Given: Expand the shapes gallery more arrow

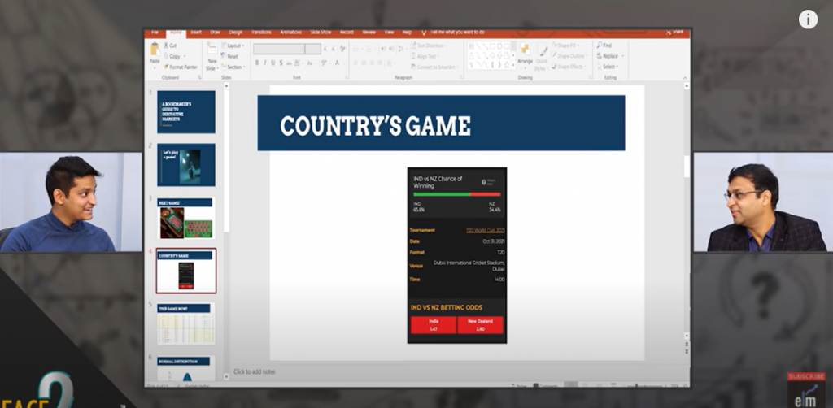Looking at the screenshot, I should click(x=513, y=65).
